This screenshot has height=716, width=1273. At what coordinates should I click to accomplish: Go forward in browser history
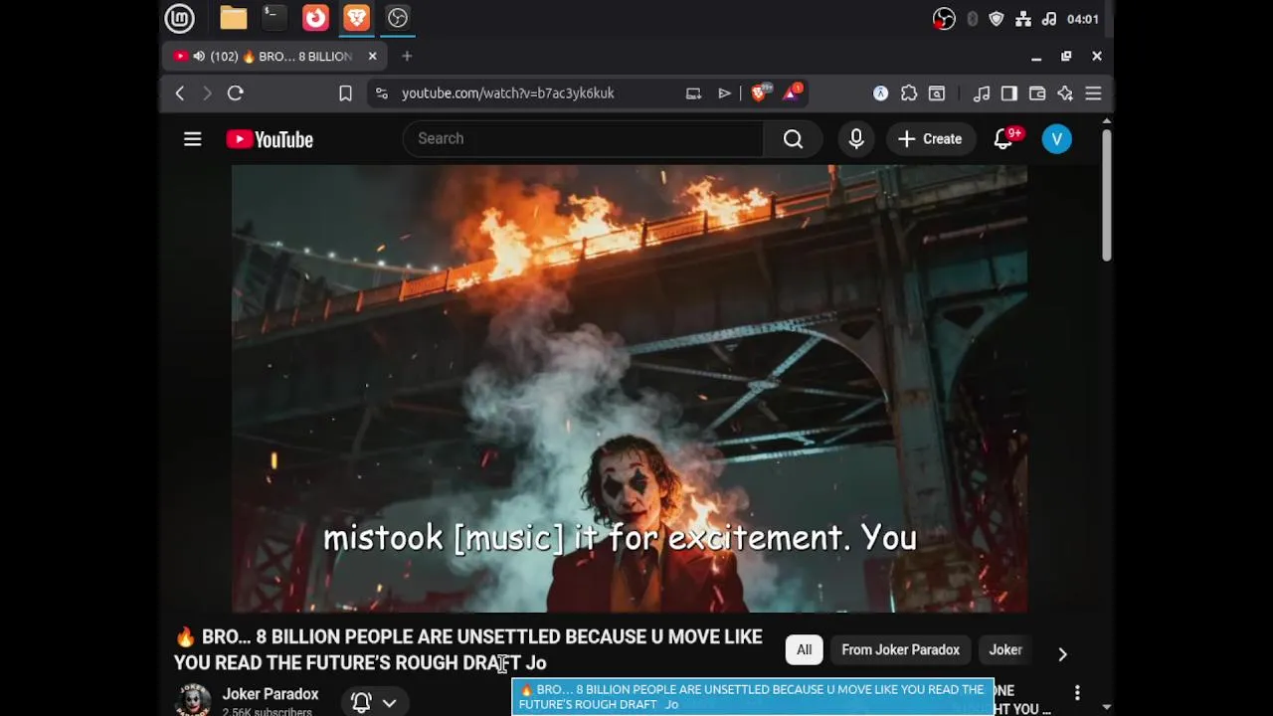(207, 93)
